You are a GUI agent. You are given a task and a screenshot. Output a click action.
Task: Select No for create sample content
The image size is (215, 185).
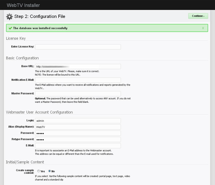(50, 171)
